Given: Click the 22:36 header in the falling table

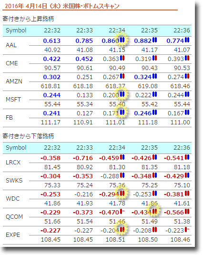Looking at the screenshot, I should pos(182,148).
